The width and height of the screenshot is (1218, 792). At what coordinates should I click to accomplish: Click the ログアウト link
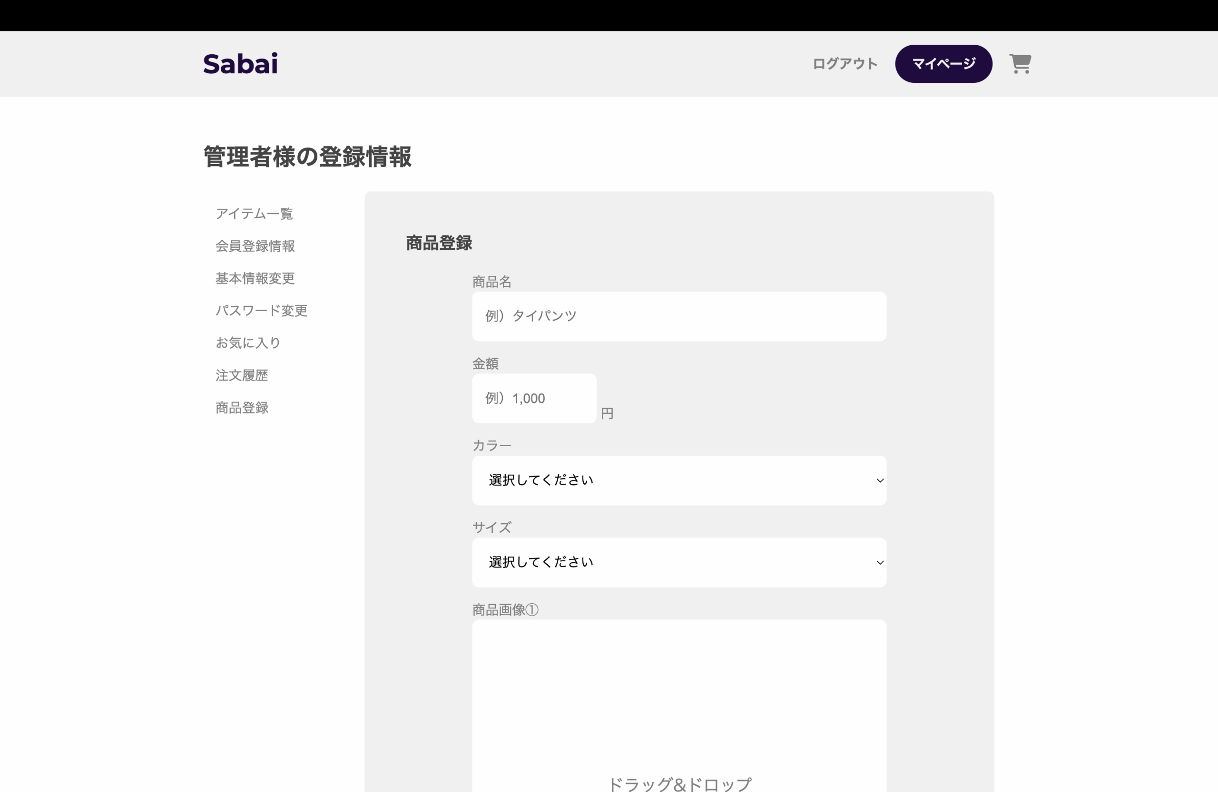(845, 64)
